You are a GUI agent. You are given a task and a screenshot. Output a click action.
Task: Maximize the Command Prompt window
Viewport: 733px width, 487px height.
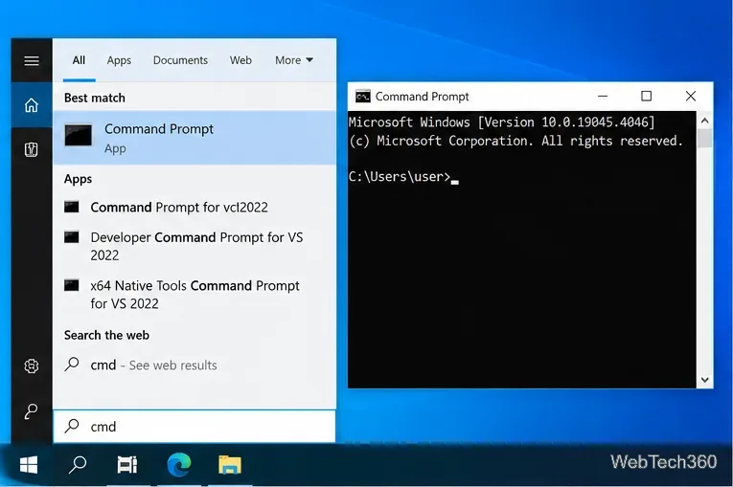(646, 97)
